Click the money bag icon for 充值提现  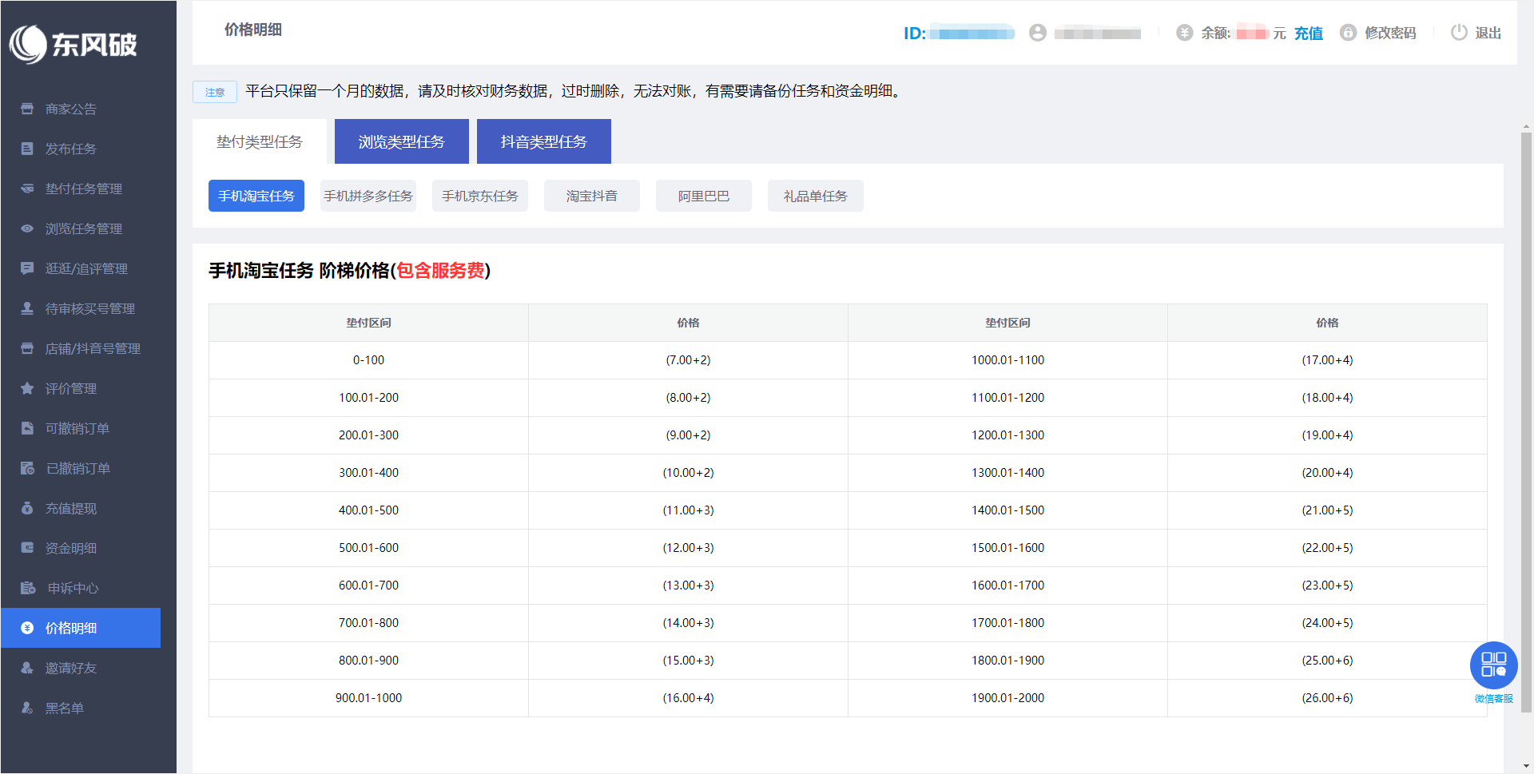click(x=27, y=508)
